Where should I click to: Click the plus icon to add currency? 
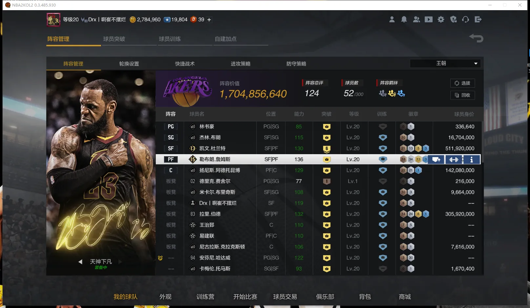[x=209, y=20]
